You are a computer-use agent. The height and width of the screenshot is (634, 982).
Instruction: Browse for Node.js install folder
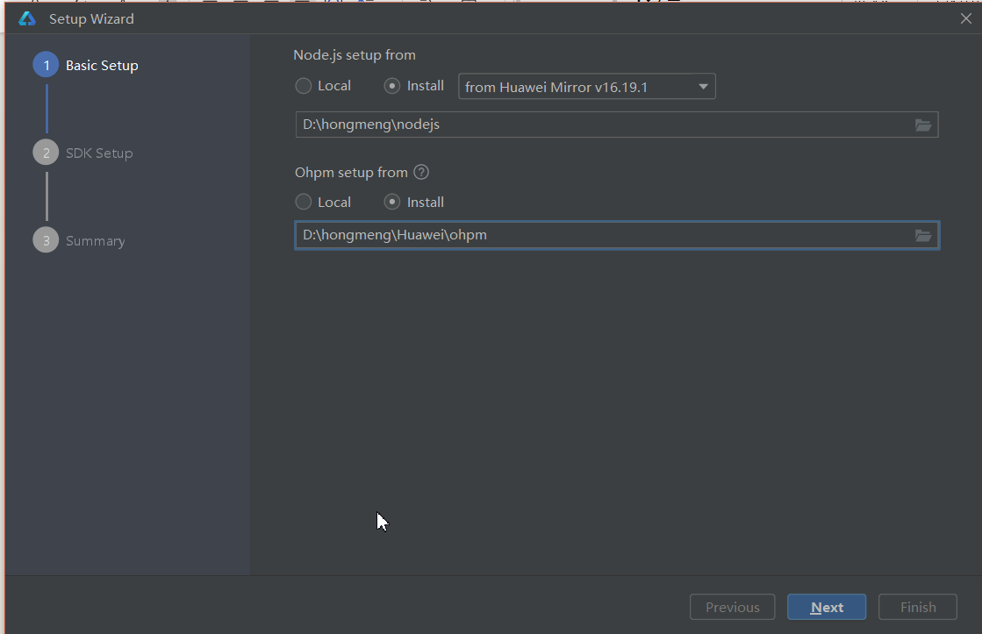pos(922,125)
